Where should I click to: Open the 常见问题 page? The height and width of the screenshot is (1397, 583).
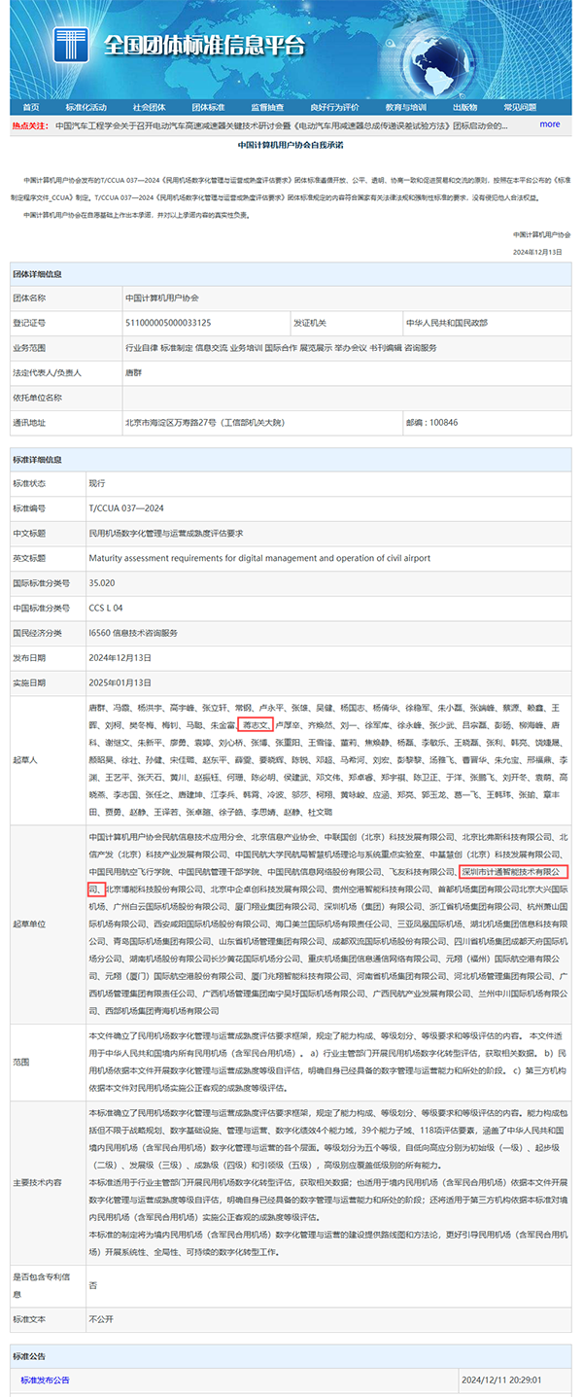520,107
